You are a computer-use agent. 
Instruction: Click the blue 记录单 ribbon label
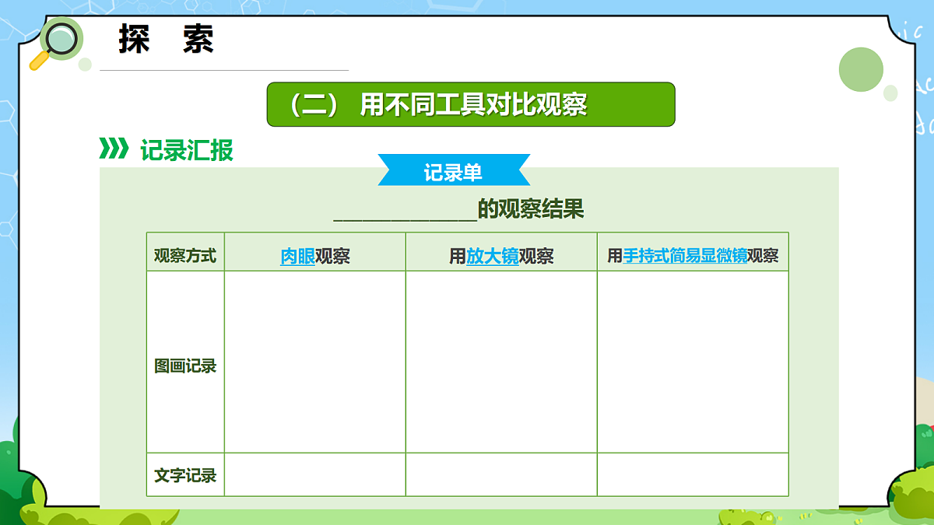pyautogui.click(x=454, y=171)
